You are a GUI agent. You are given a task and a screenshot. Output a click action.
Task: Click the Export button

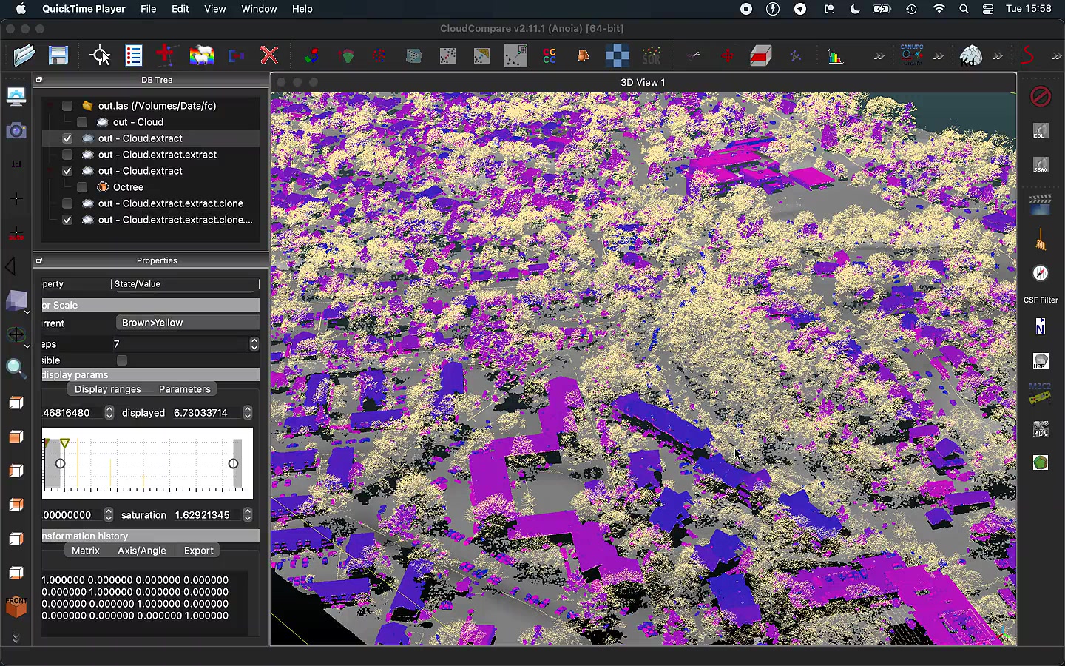(x=198, y=551)
